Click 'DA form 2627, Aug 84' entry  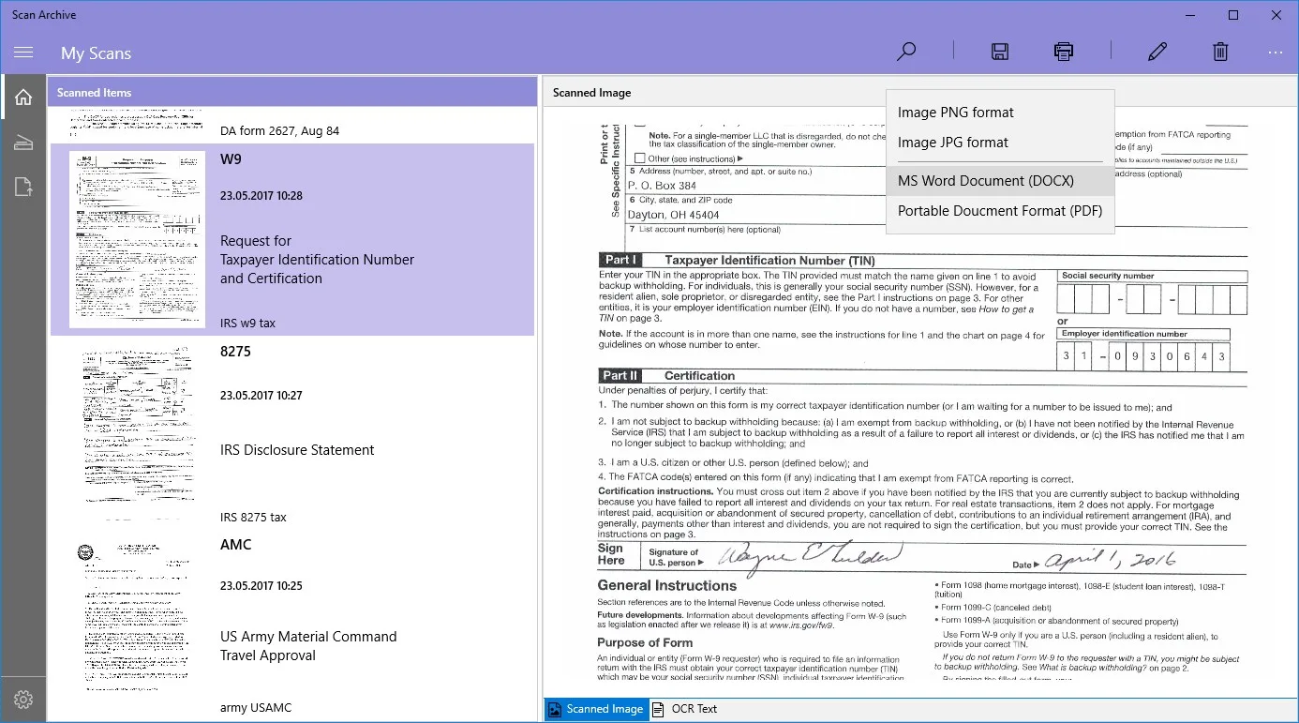pyautogui.click(x=279, y=130)
